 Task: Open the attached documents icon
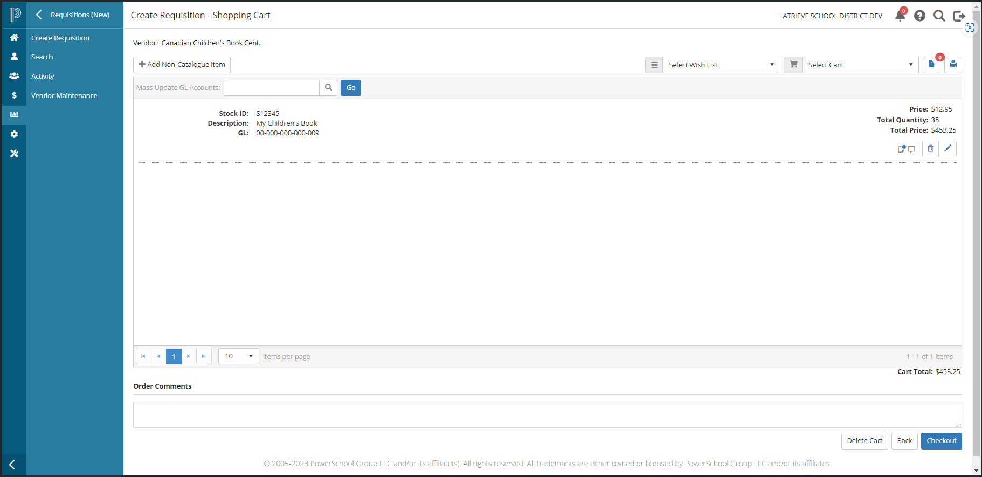pos(931,65)
